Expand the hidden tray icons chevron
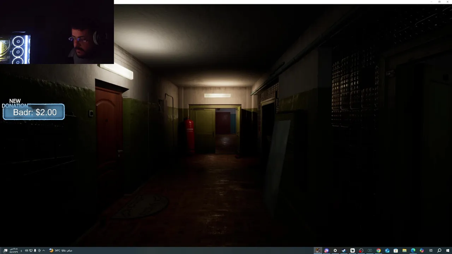This screenshot has height=254, width=452. click(x=43, y=250)
